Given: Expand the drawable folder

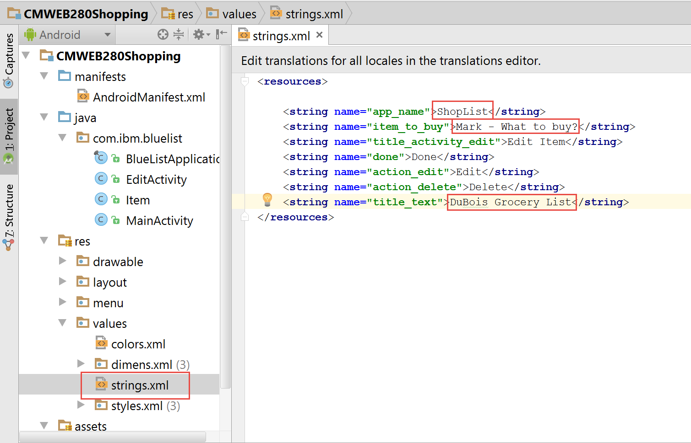Looking at the screenshot, I should pos(63,261).
